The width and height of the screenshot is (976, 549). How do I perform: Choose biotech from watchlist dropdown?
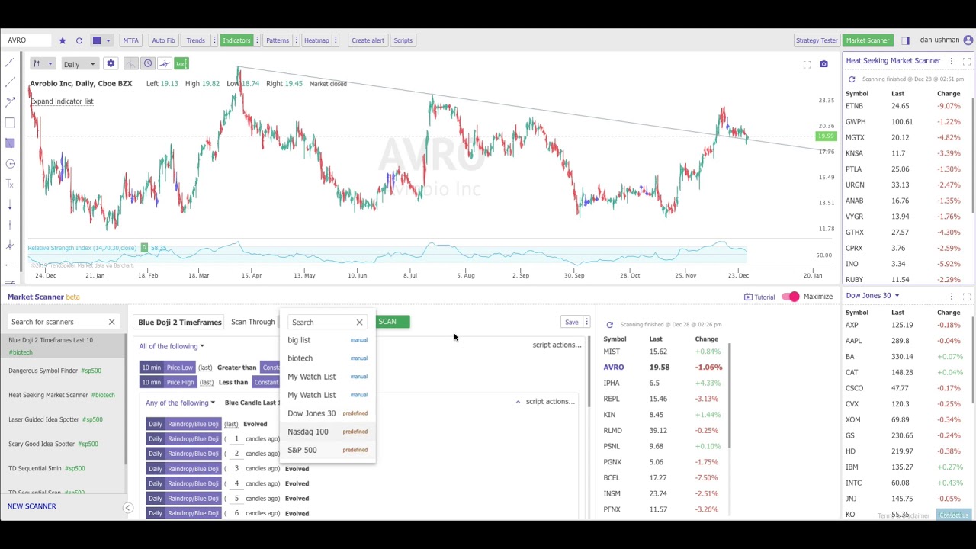point(328,358)
